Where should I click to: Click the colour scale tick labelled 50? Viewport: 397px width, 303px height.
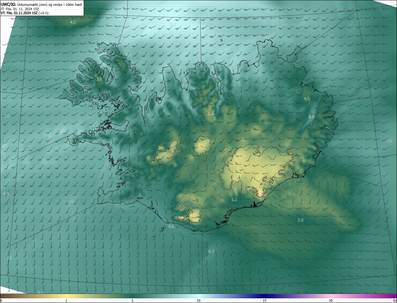click(395, 301)
